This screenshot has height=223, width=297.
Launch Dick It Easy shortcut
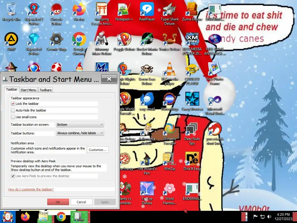pos(192,161)
